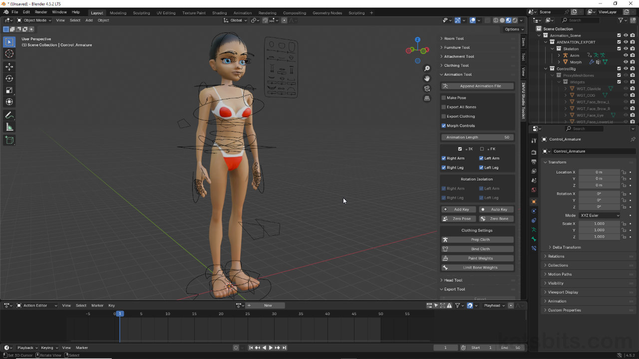Click the Prep Cloth button
The image size is (639, 359).
(x=478, y=240)
